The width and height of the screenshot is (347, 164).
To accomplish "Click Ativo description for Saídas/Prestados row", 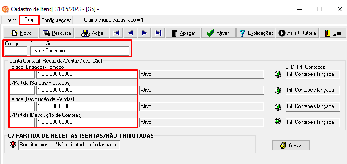I will tap(202, 90).
